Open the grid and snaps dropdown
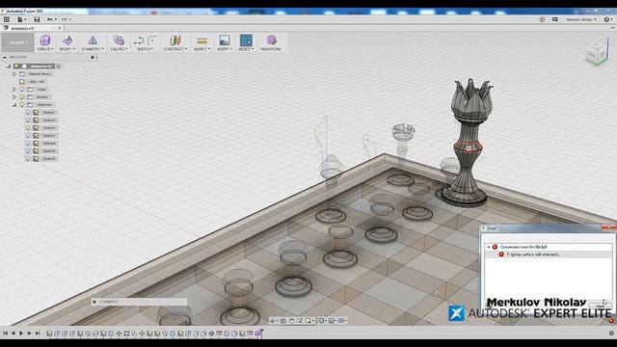This screenshot has height=347, width=617. point(333,321)
